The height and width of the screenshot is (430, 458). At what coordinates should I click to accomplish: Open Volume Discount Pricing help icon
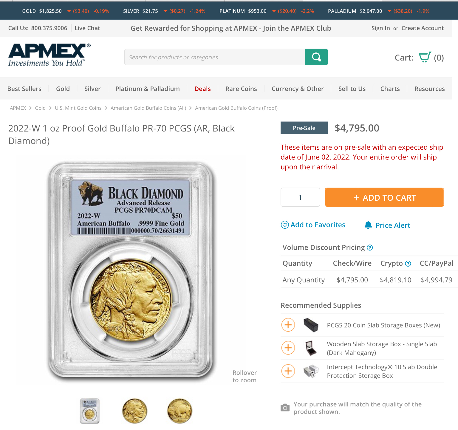370,248
